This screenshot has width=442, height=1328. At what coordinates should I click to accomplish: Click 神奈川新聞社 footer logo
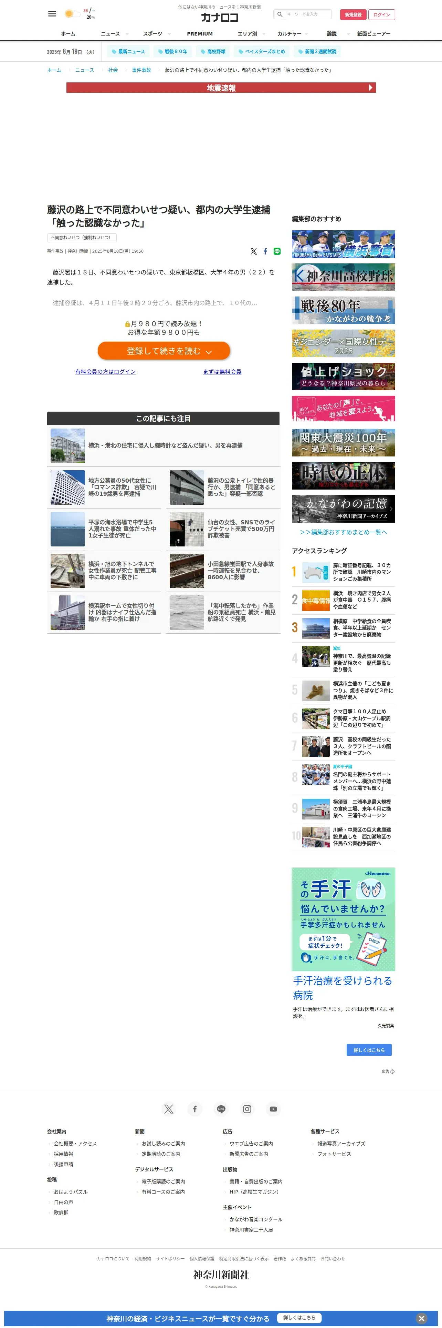221,1275
